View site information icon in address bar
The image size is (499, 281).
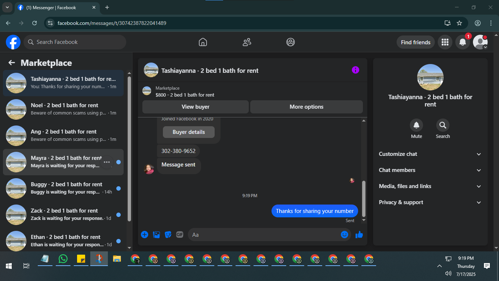(51, 23)
